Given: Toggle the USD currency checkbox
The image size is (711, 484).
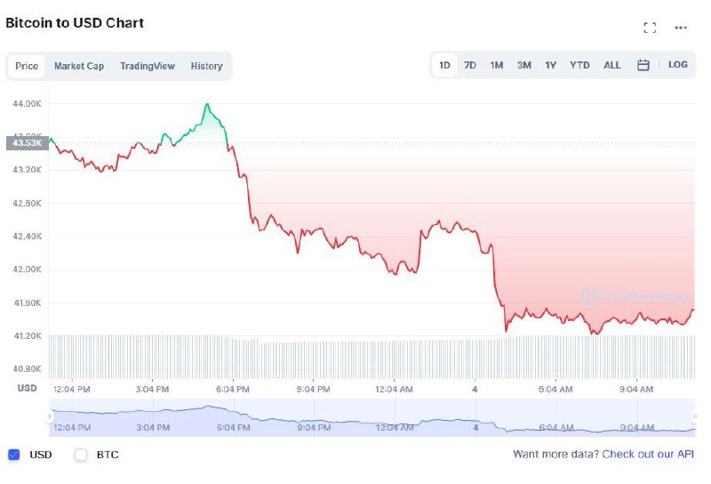Looking at the screenshot, I should click(13, 455).
